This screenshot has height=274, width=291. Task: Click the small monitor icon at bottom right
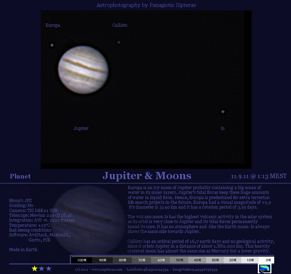[264, 269]
